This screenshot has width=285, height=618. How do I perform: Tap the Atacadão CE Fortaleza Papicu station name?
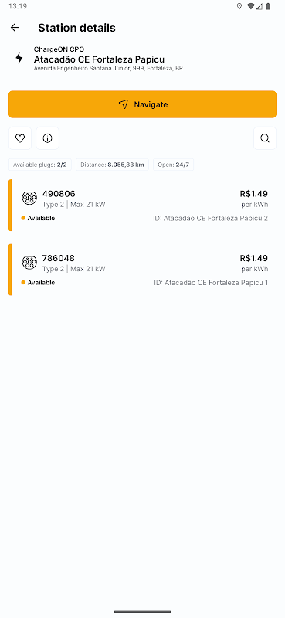[x=99, y=59]
